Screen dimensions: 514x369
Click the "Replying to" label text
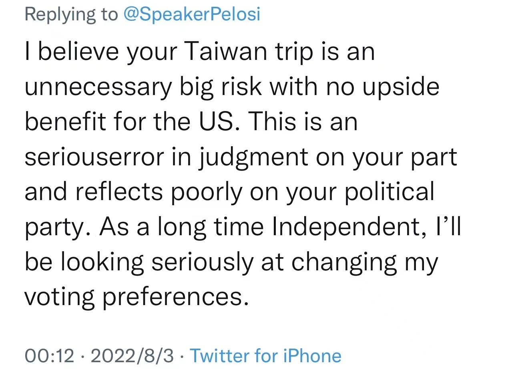(71, 14)
